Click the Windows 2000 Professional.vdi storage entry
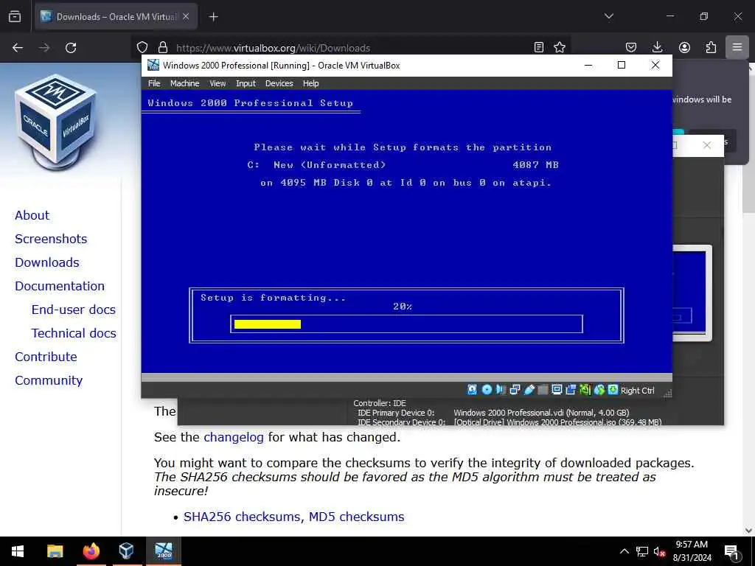Image resolution: width=755 pixels, height=566 pixels. point(541,413)
